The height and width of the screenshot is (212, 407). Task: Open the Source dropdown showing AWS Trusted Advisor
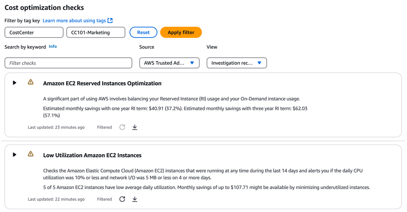pyautogui.click(x=169, y=63)
